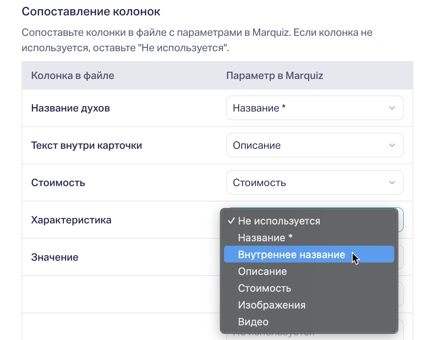
Task: Click the "Название духов" column label
Action: point(71,108)
